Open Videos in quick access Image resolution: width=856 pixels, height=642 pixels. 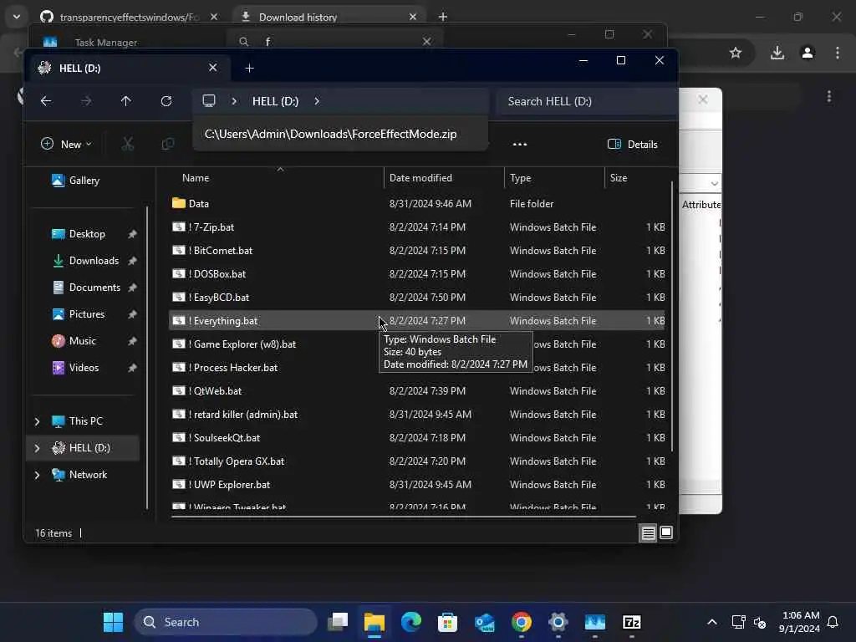(74, 368)
